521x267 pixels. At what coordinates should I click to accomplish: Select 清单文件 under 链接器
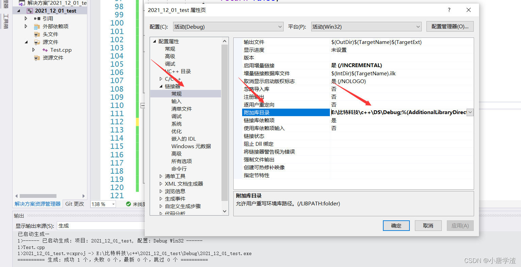tap(182, 109)
